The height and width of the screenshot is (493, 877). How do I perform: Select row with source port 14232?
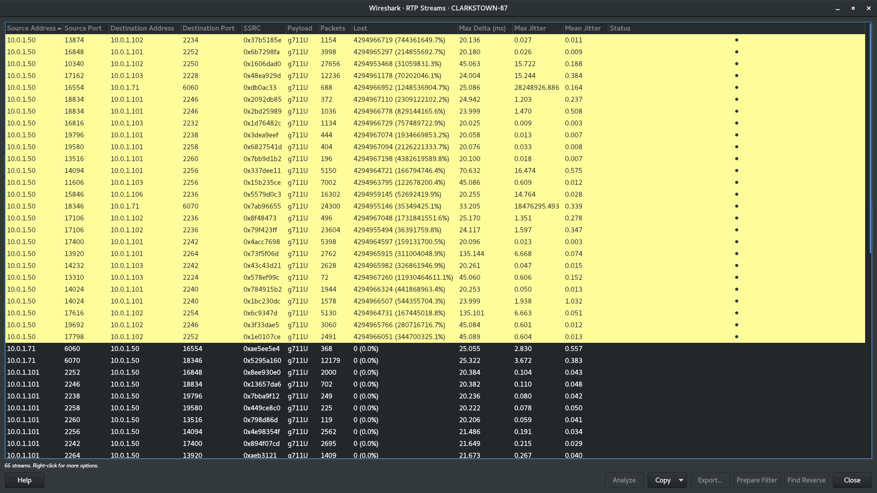[435, 266]
